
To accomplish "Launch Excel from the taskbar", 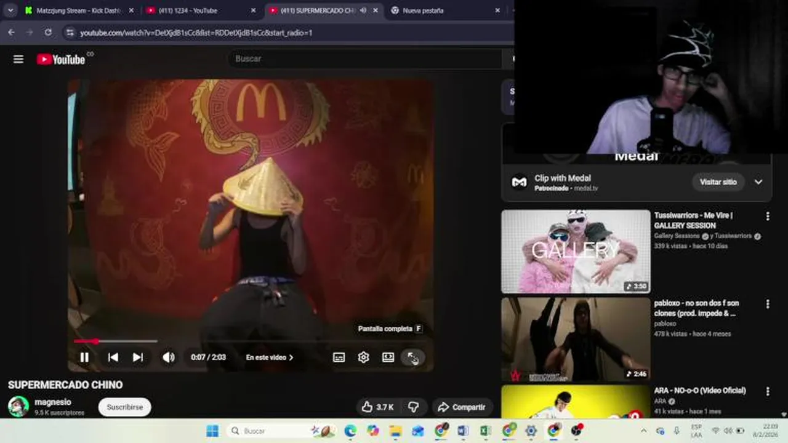I will click(x=486, y=431).
